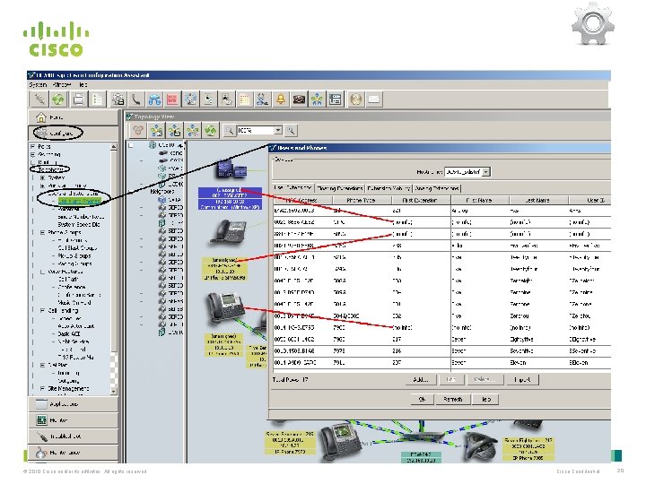Click the black device panel toolbar icon

(x=299, y=99)
